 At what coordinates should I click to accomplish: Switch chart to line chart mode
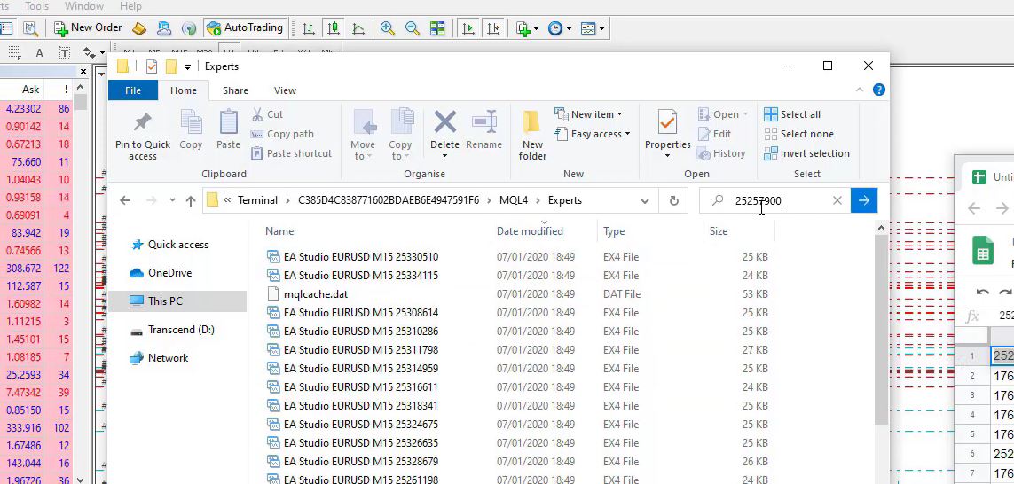(358, 28)
